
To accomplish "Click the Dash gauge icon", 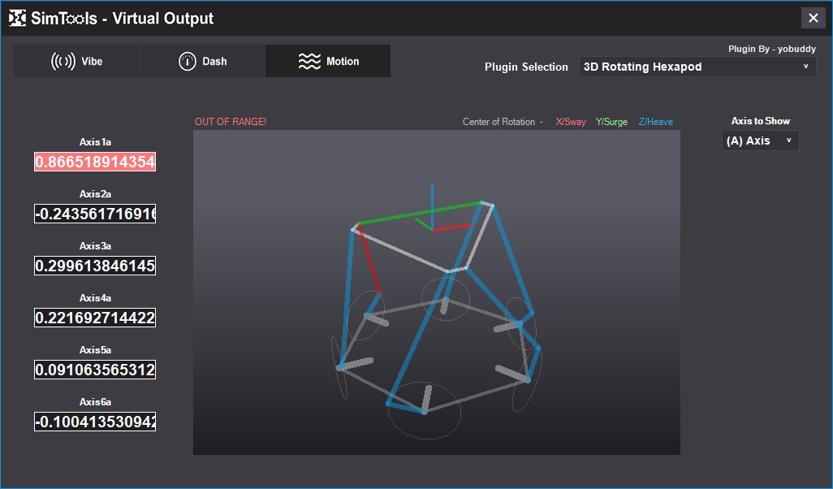I will (x=187, y=62).
